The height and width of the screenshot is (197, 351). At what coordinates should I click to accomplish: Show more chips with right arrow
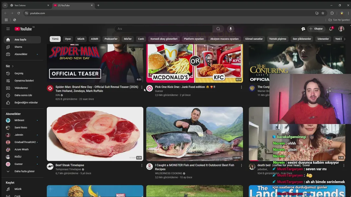pyautogui.click(x=344, y=39)
